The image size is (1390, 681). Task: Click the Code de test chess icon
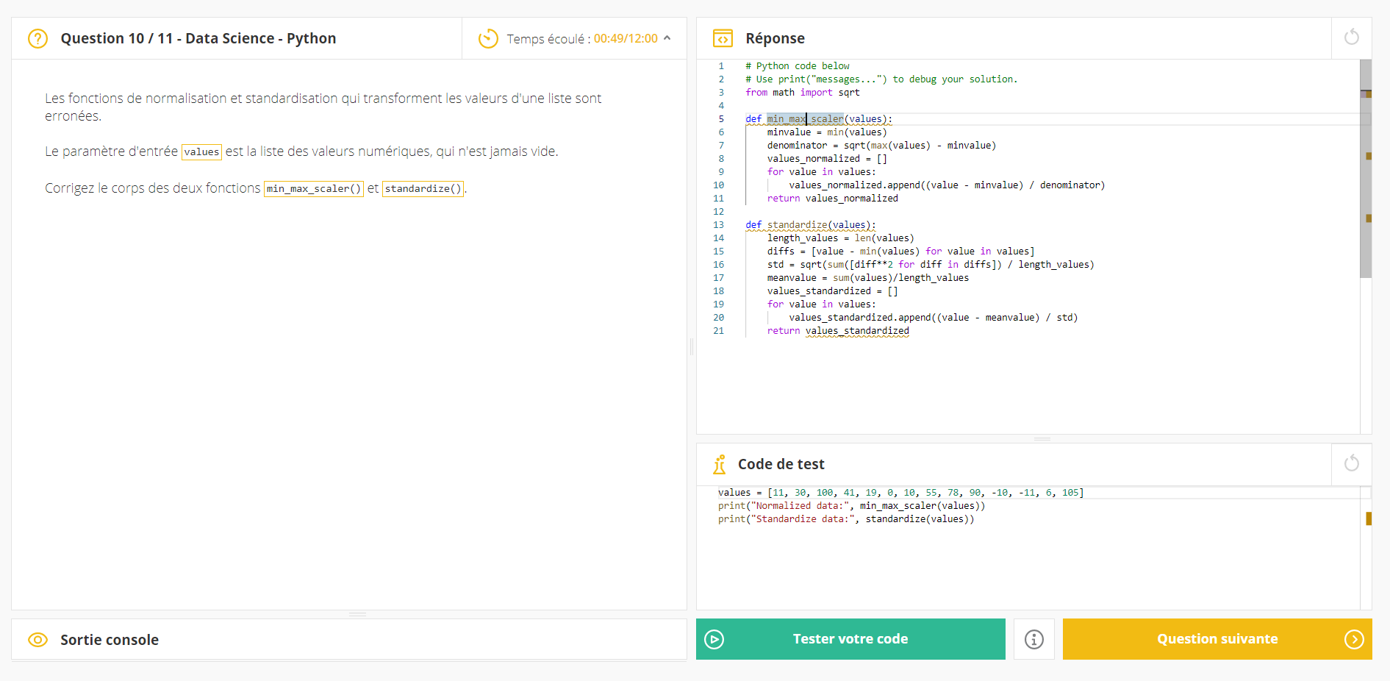720,464
